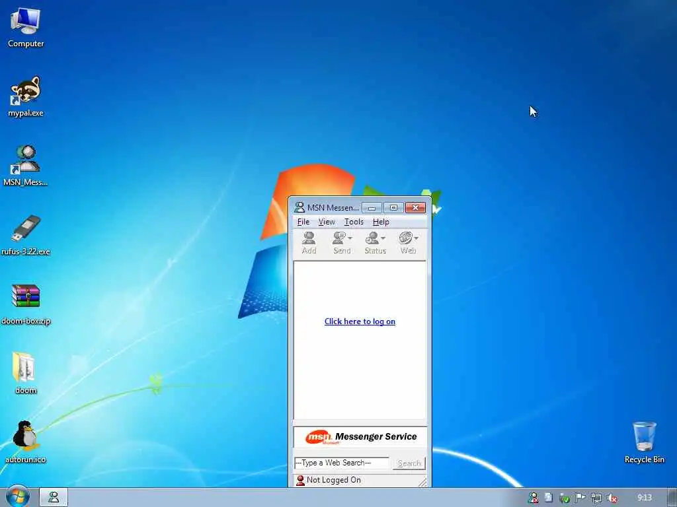Maximize the MSN Messenger window
677x507 pixels.
(x=393, y=208)
